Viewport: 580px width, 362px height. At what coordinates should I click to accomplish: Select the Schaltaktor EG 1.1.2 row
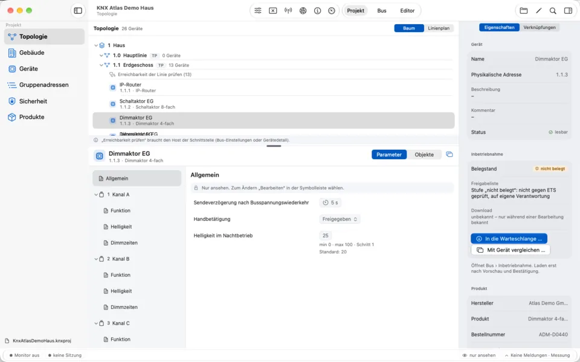tap(273, 104)
